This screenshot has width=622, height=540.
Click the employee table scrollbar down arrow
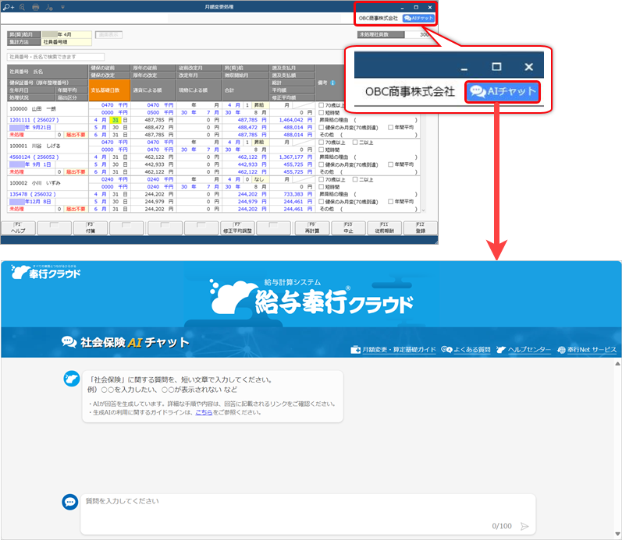pyautogui.click(x=423, y=210)
